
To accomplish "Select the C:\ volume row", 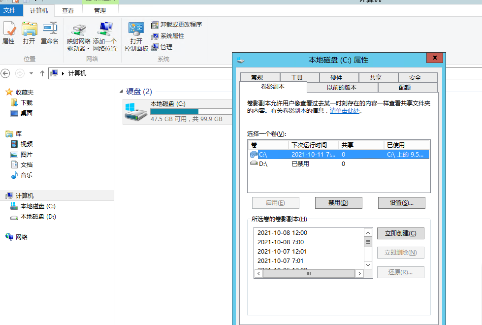I will tap(339, 154).
